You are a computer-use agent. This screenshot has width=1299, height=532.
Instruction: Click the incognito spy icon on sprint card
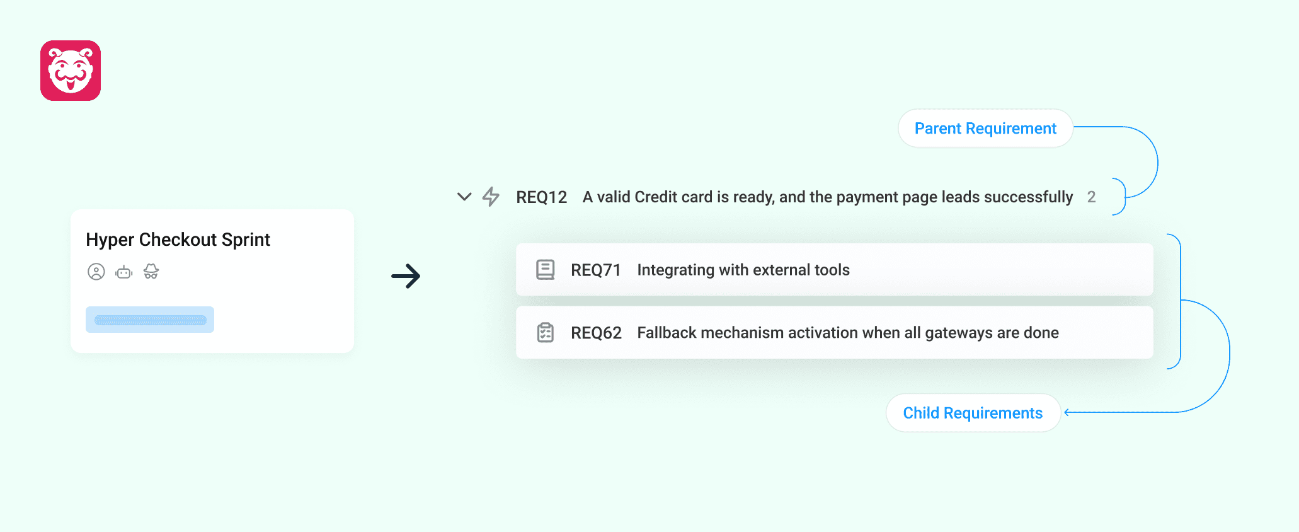pyautogui.click(x=151, y=272)
